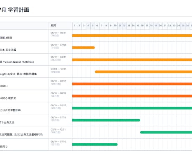The height and width of the screenshot is (159, 192).
Task: Click the short orange bar for 英文法編
Action: (83, 48)
